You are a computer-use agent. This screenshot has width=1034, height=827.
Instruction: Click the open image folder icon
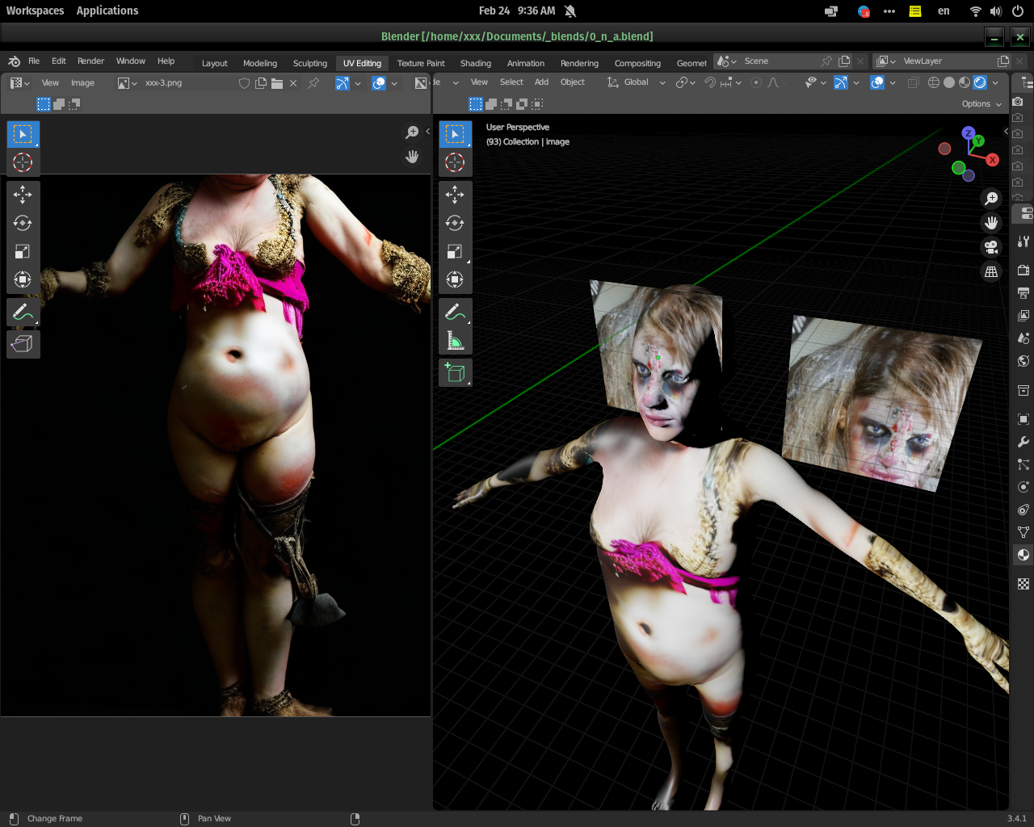(276, 83)
